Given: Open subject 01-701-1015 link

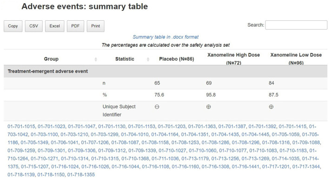Looking at the screenshot, I should pos(21,126).
